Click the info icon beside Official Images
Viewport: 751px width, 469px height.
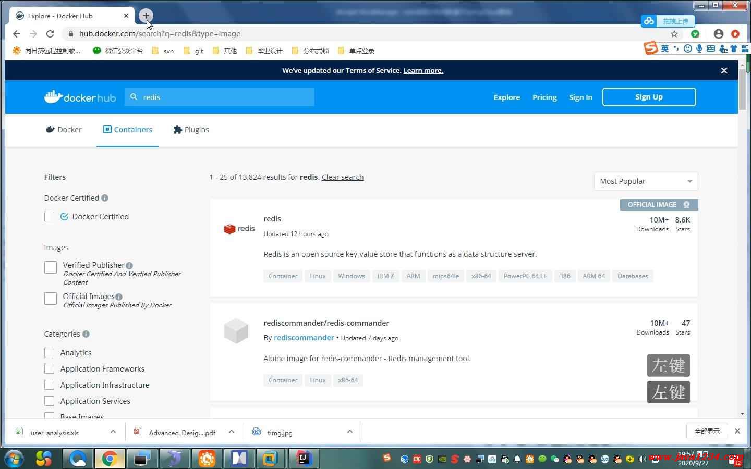(x=119, y=297)
